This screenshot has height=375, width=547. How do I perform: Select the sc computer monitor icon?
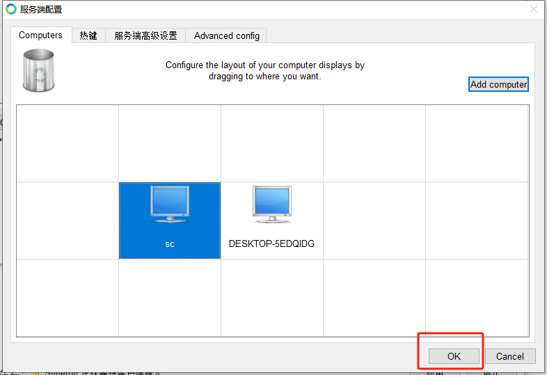coord(170,205)
